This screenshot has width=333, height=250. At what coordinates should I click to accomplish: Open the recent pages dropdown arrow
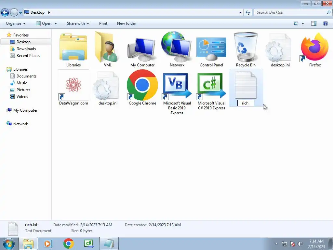(20, 13)
